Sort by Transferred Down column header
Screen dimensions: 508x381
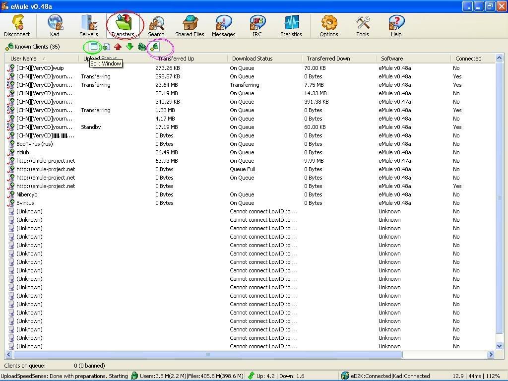tap(328, 59)
